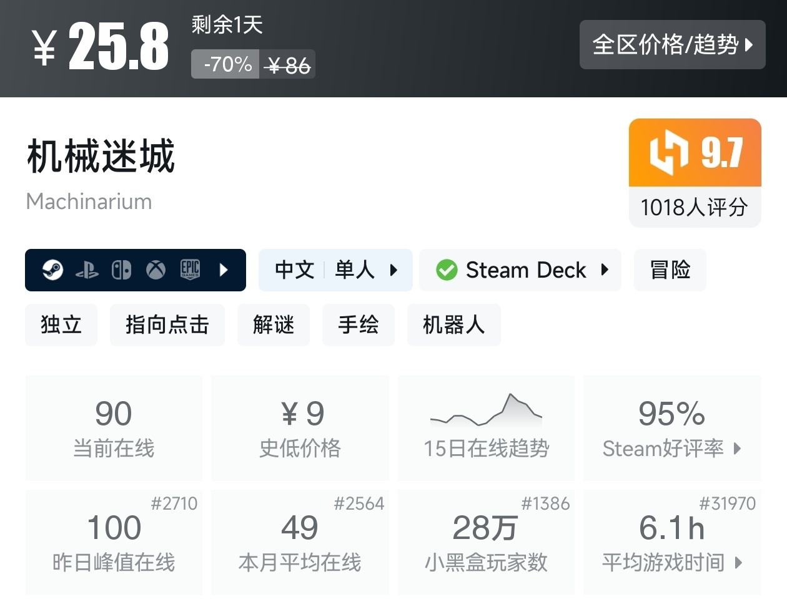
Task: Open 平均游戏时间 details
Action: tap(672, 542)
